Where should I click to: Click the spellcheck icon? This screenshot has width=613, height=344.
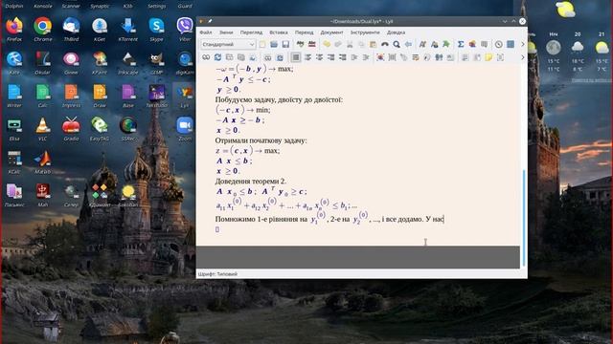pos(300,45)
